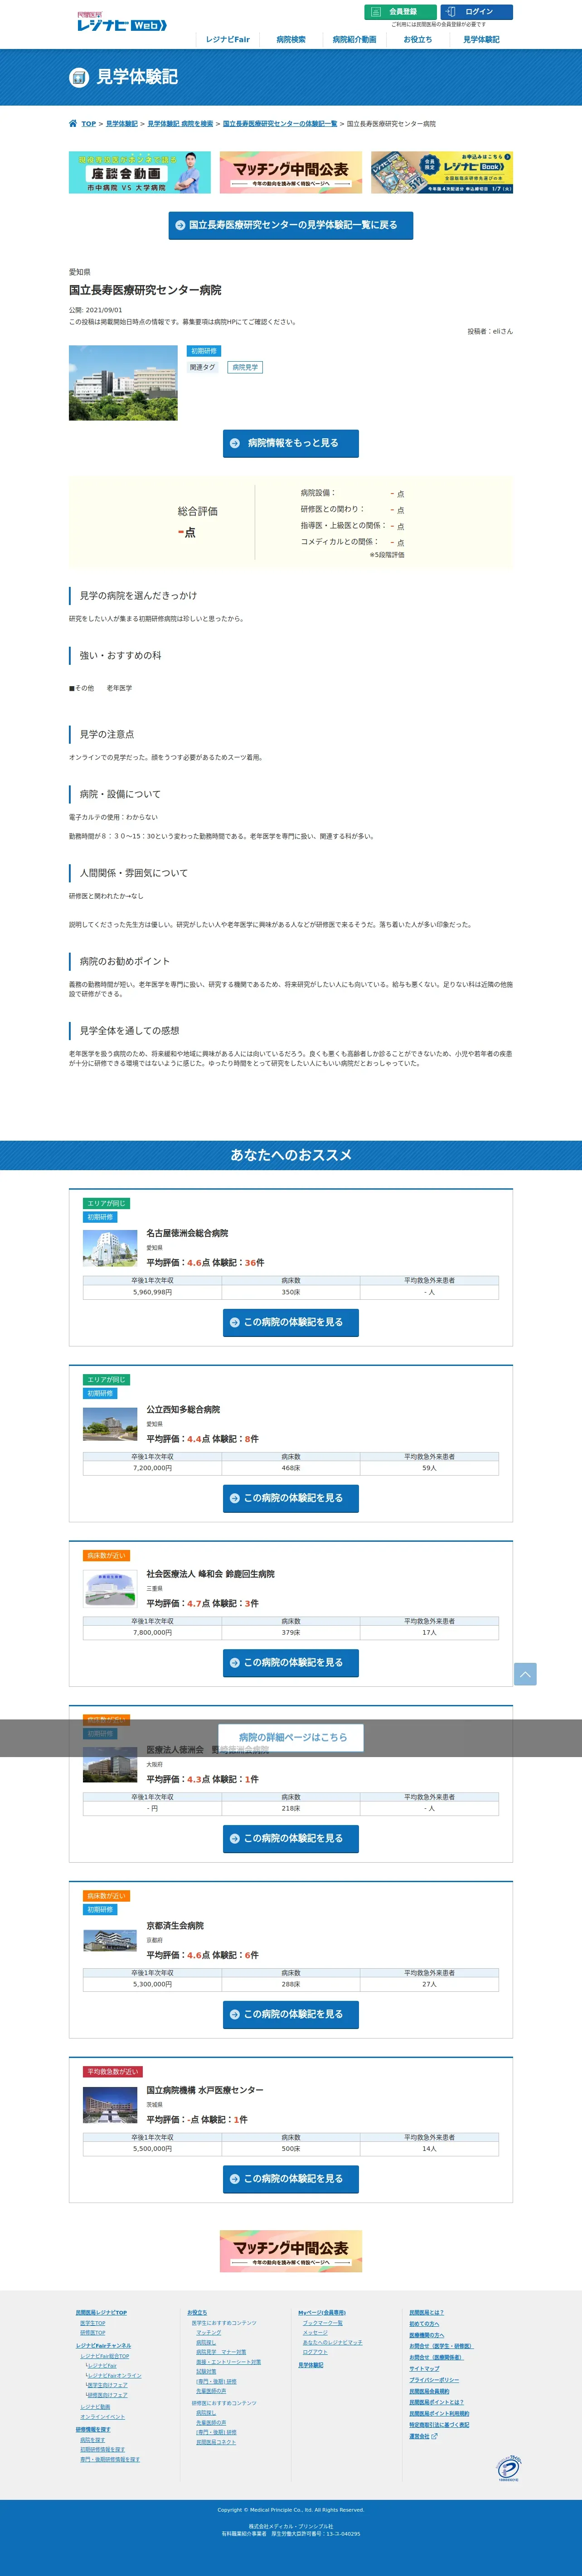
Task: Click footer link 特定商取引法に基づく表記
Action: tap(439, 2425)
